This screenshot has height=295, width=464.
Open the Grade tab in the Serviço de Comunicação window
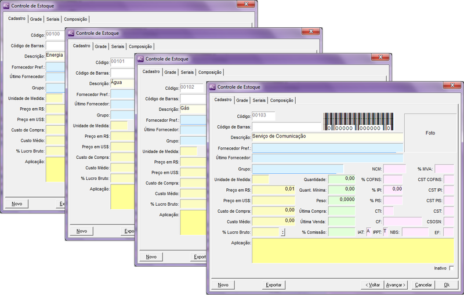242,100
